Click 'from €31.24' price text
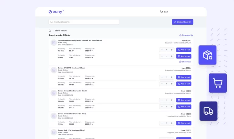Viewport: 234px width, 139px height. 186,68
